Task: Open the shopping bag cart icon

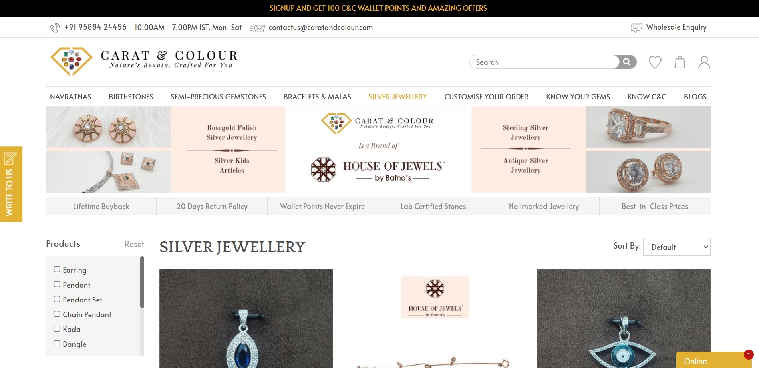Action: click(x=680, y=62)
